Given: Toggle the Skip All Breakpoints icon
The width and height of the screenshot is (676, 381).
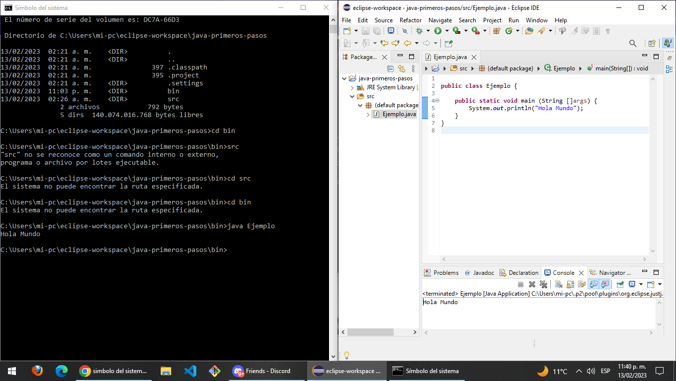Looking at the screenshot, I should (405, 31).
